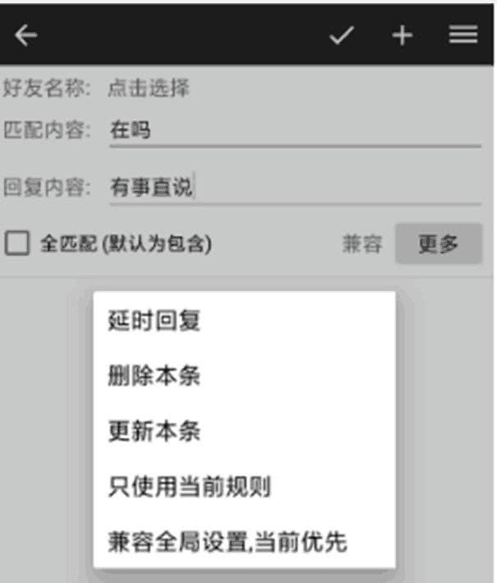Click the 好友名称 label

coord(47,89)
